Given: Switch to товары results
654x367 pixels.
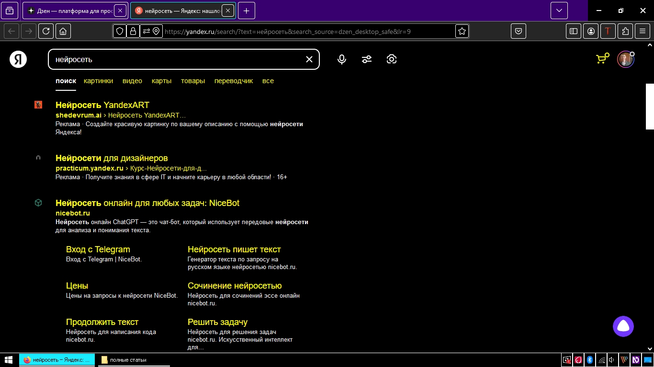Looking at the screenshot, I should (x=193, y=81).
